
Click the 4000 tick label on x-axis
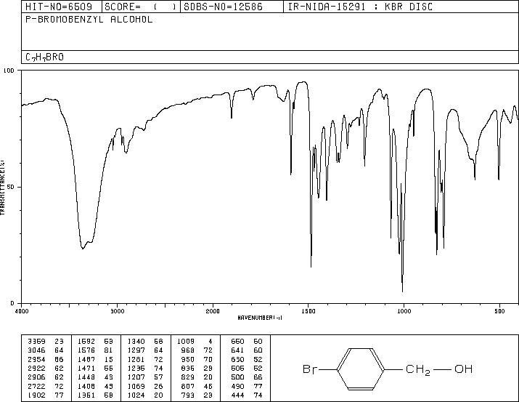pyautogui.click(x=22, y=311)
